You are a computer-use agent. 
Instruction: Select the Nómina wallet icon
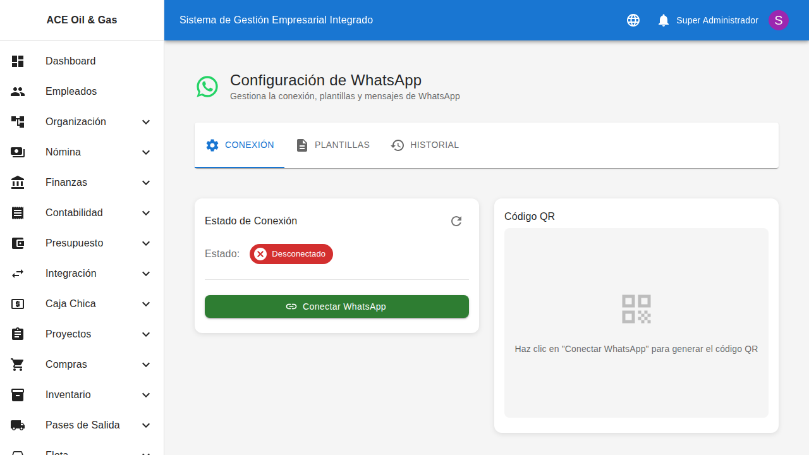pos(17,152)
